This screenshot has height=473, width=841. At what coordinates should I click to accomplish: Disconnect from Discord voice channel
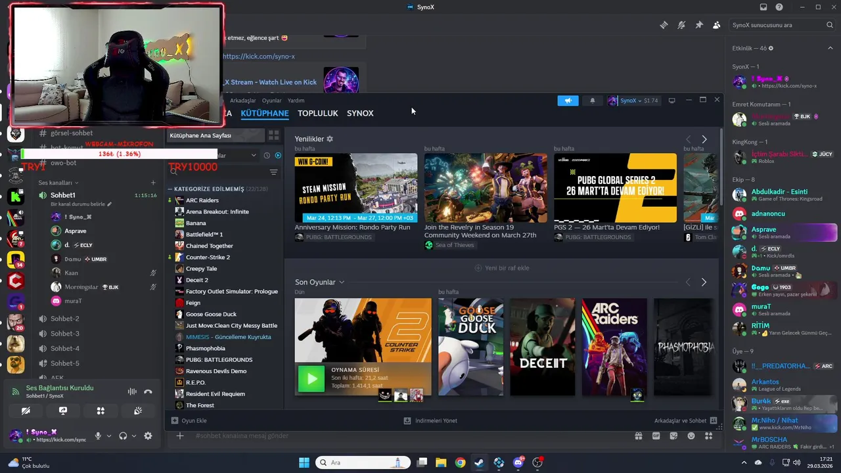148,392
